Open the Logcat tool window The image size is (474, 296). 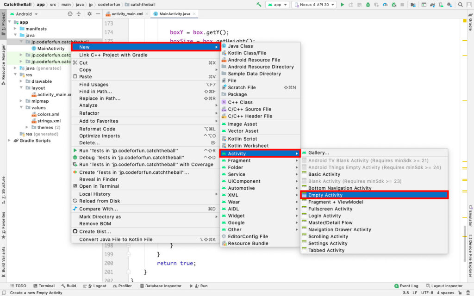(x=94, y=286)
